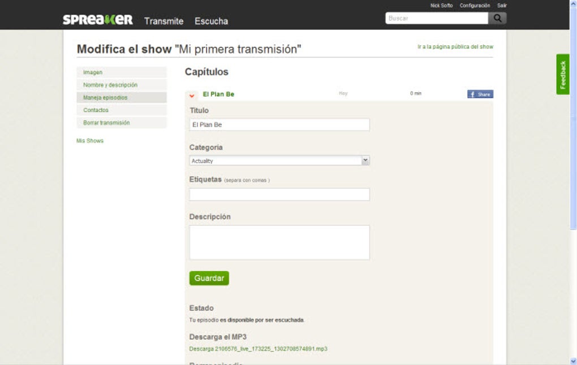
Task: Click inside the Etiquetas input field
Action: (x=279, y=194)
